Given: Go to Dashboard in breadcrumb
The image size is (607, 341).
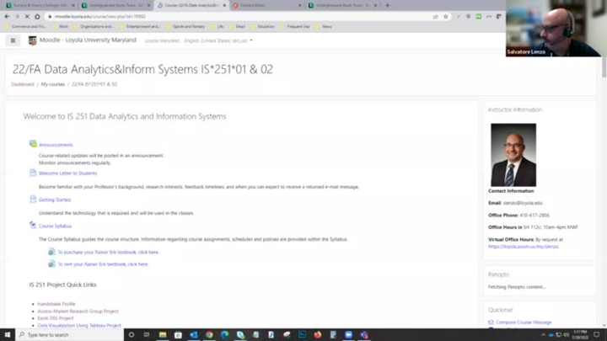Looking at the screenshot, I should [x=23, y=84].
